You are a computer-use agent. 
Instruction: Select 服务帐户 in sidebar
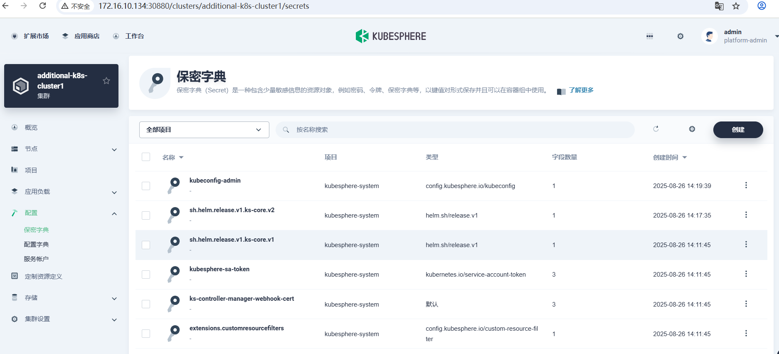pyautogui.click(x=36, y=259)
